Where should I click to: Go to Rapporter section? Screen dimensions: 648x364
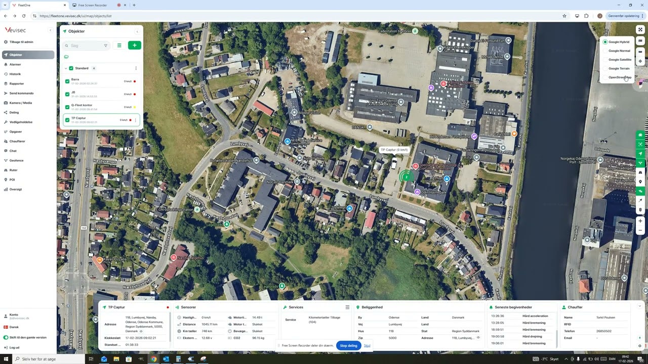click(x=28, y=83)
